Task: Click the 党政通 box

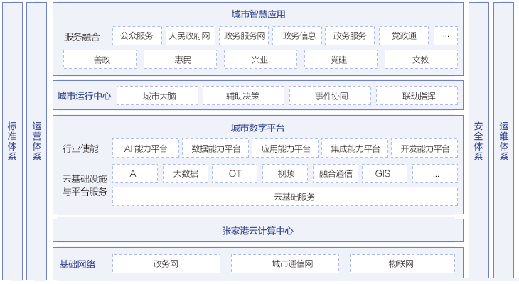Action: pos(403,36)
